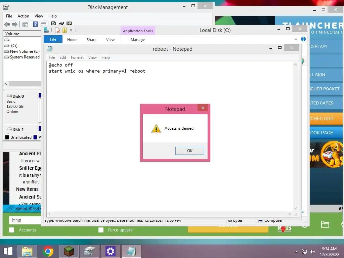Open the Minecraft block taskbar icon
Viewport: 344px width, 258px height.
click(69, 251)
